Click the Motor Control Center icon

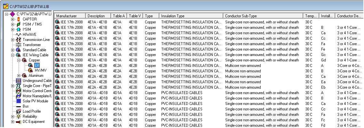point(19,91)
